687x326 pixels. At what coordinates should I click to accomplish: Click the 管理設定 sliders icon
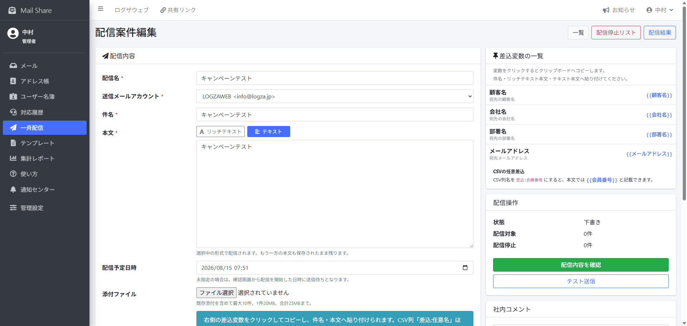tap(13, 208)
